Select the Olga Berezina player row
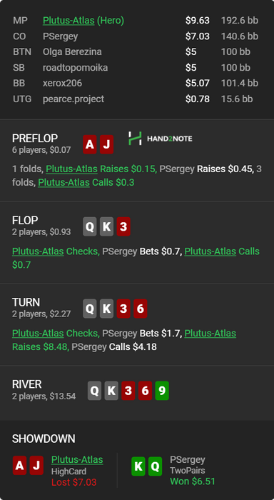Screen dimensions: 274x500 pos(136,51)
